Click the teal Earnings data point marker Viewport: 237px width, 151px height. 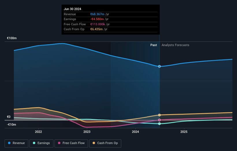[x=159, y=124]
